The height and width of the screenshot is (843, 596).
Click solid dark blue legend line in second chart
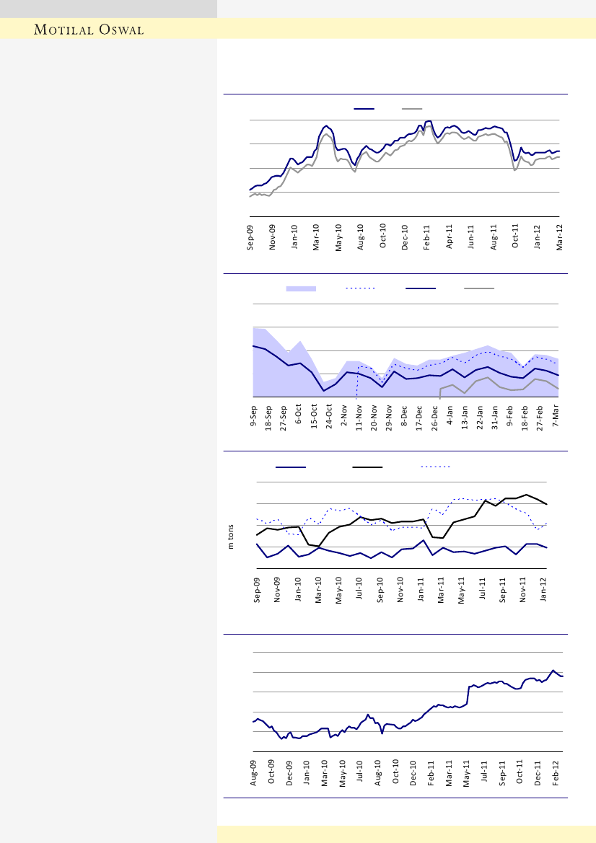[x=421, y=288]
